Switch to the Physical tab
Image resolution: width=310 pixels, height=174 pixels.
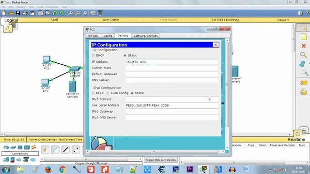(93, 36)
